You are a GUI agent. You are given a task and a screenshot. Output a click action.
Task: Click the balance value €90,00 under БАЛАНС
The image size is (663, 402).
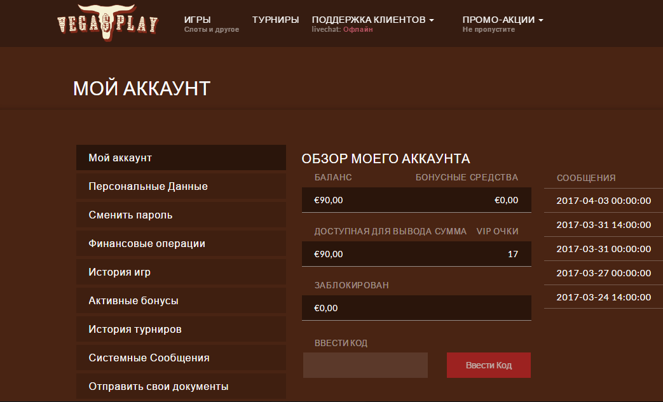click(329, 200)
